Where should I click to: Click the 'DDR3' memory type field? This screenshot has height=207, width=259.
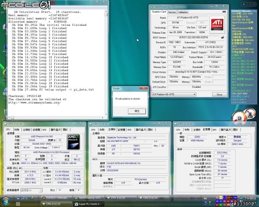[x=197, y=137]
